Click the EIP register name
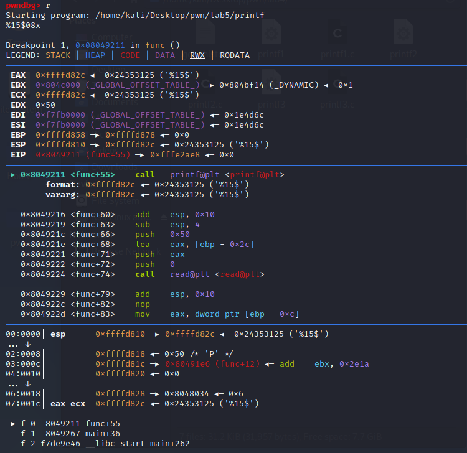 click(18, 155)
